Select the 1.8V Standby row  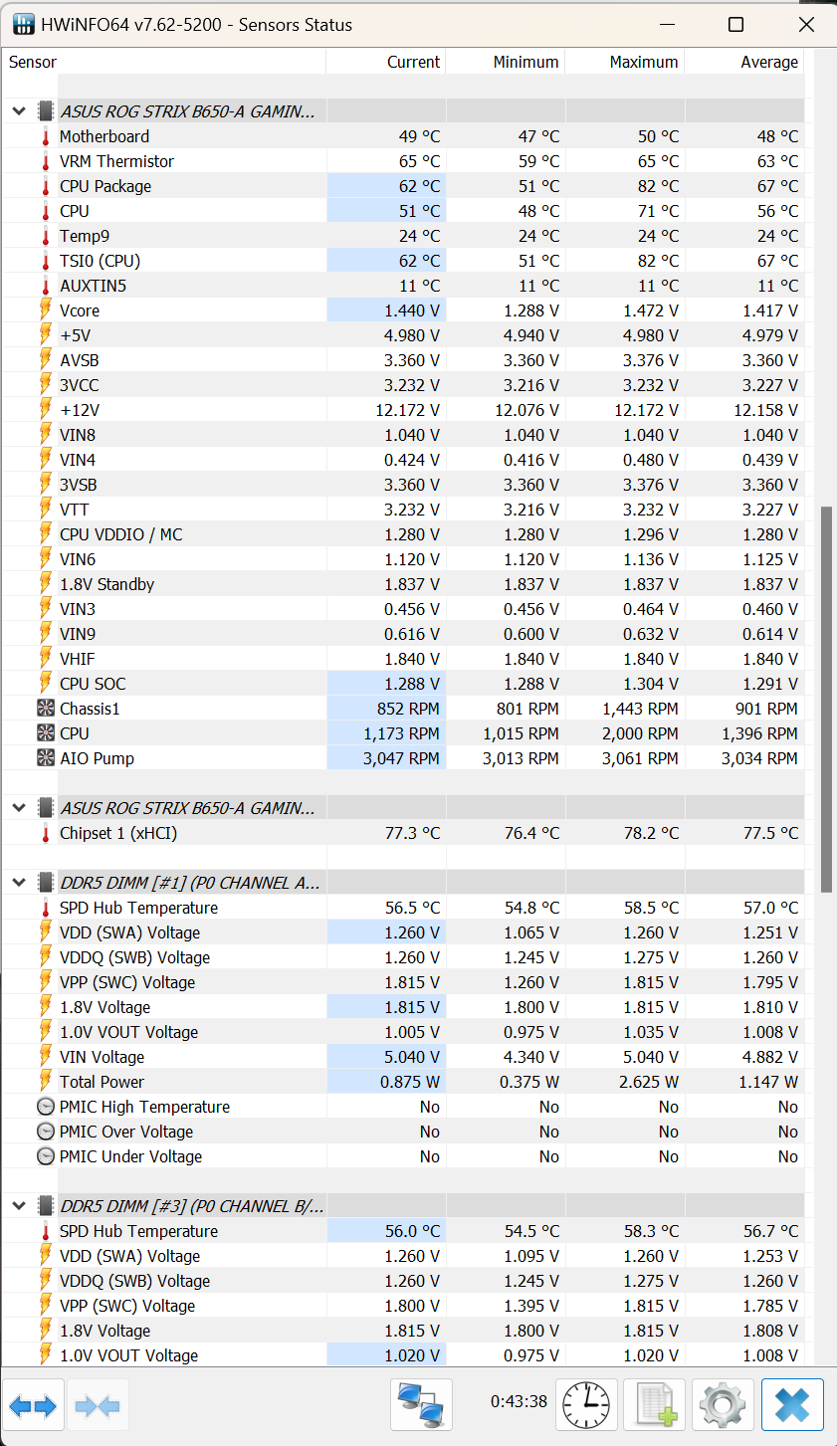pos(403,584)
